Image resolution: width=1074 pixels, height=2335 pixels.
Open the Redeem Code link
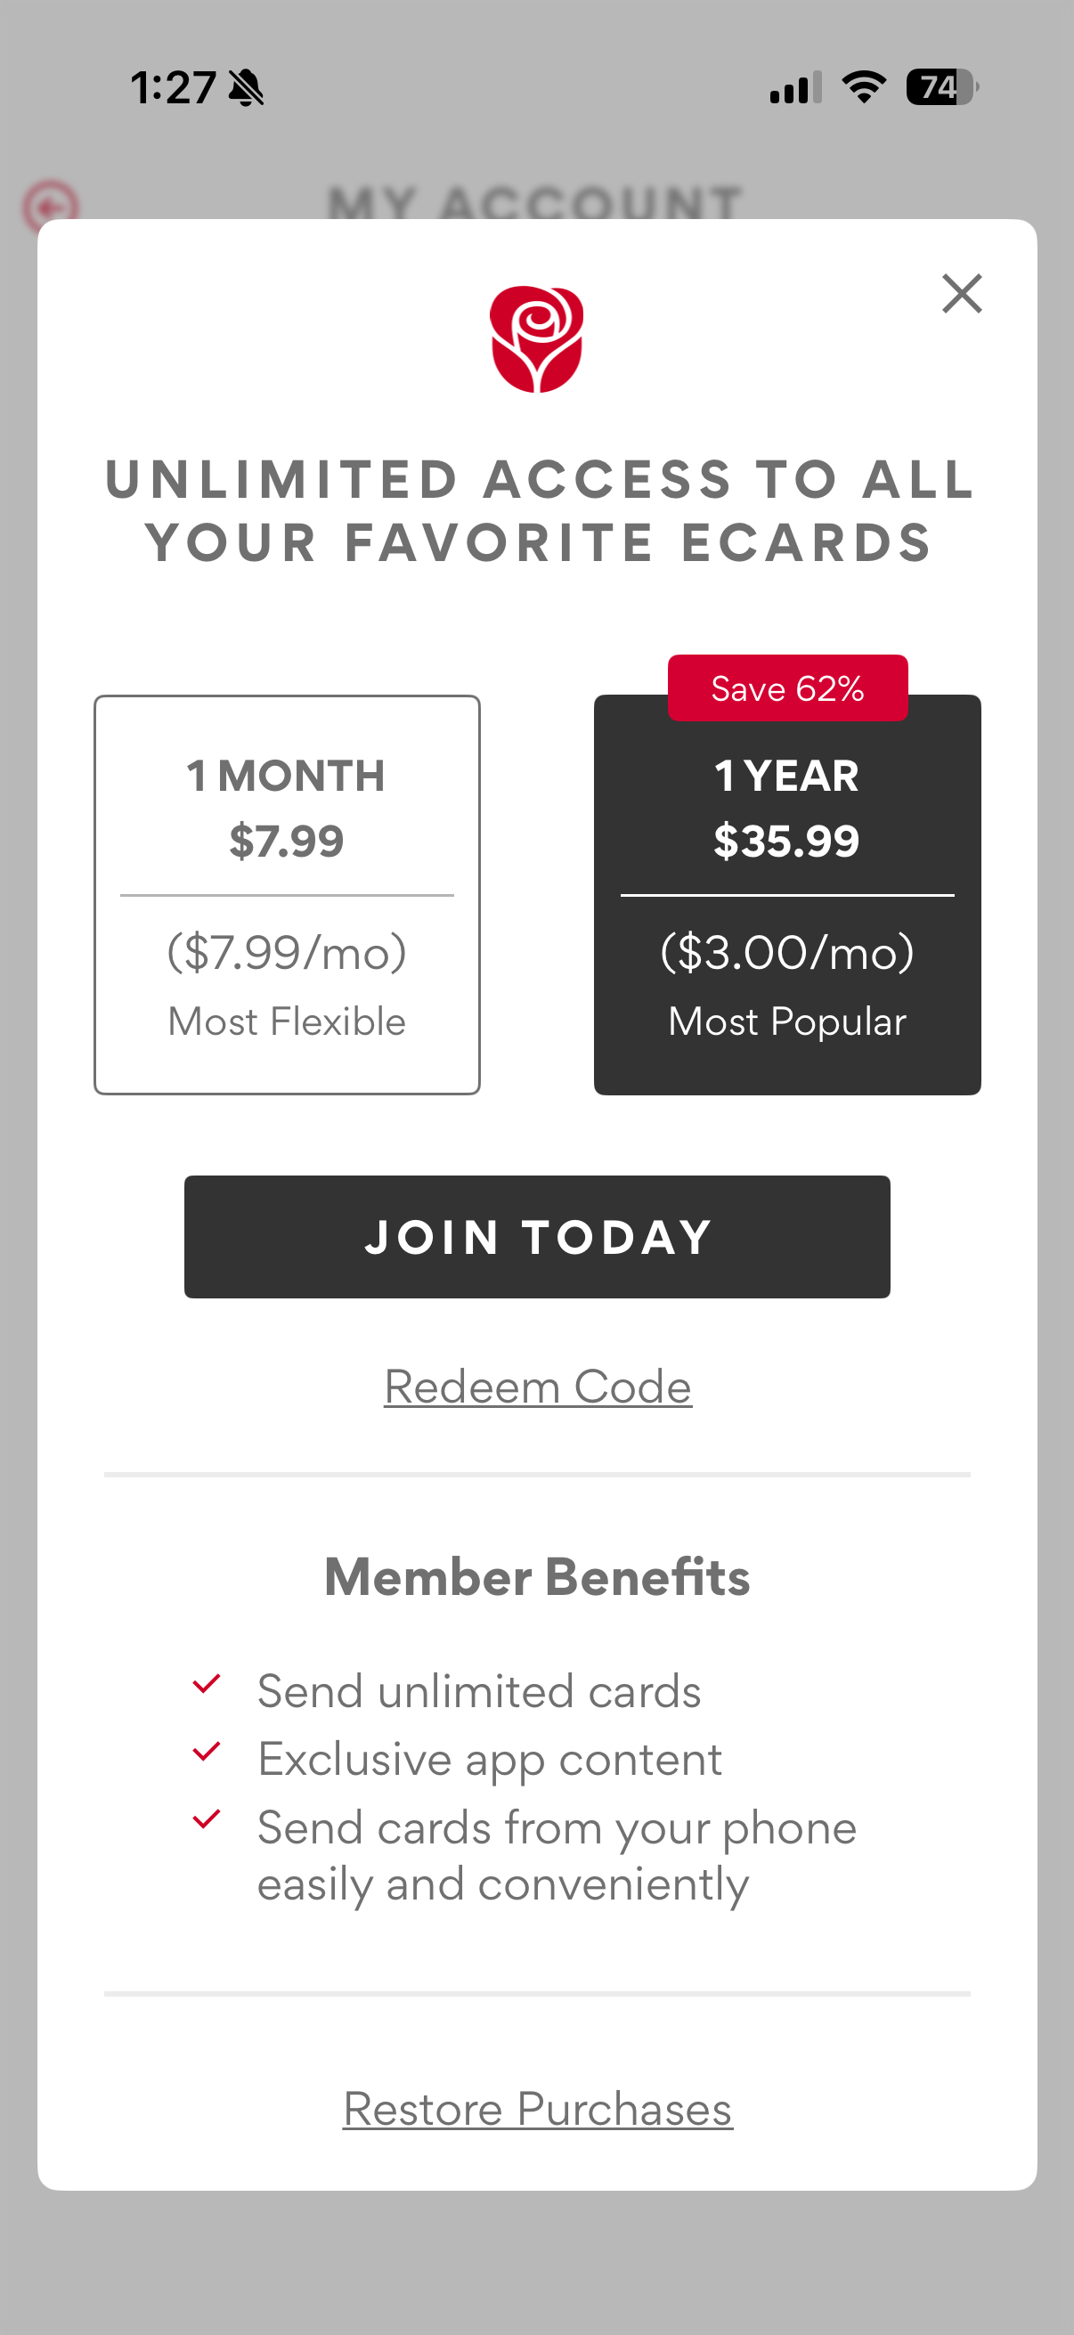click(539, 1387)
